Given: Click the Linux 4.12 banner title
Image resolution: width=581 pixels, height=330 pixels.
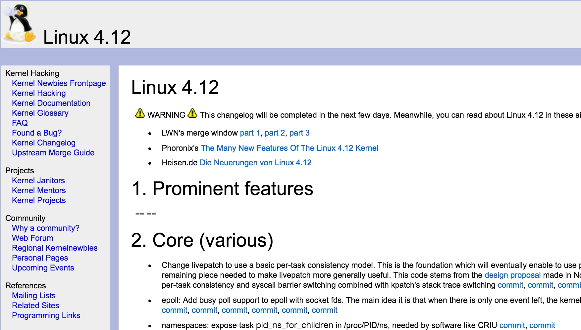Looking at the screenshot, I should [87, 37].
